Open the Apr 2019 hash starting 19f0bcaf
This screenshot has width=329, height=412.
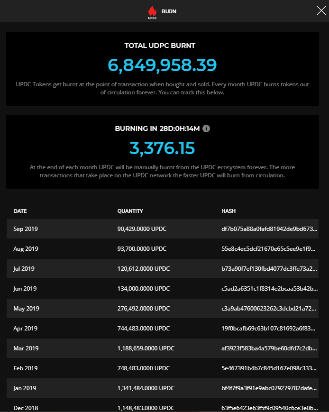pyautogui.click(x=268, y=329)
